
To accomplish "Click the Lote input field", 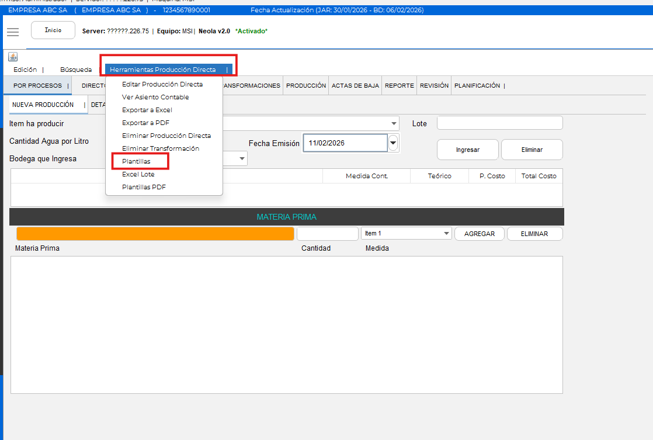I will (x=499, y=123).
